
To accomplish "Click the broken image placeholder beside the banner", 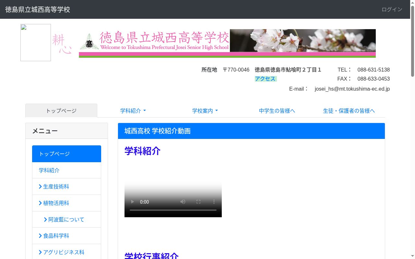I will [x=36, y=42].
